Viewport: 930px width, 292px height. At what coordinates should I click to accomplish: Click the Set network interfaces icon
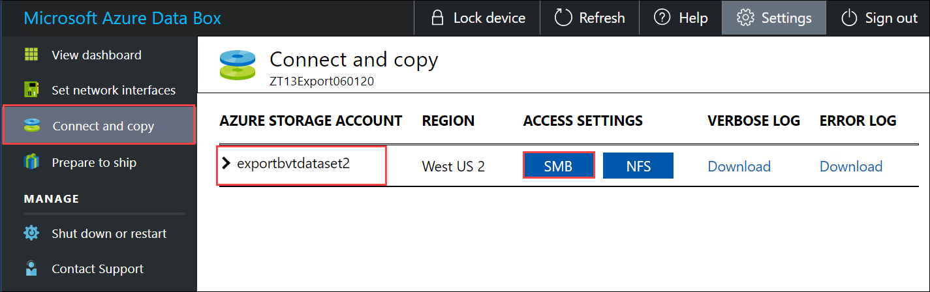[31, 90]
